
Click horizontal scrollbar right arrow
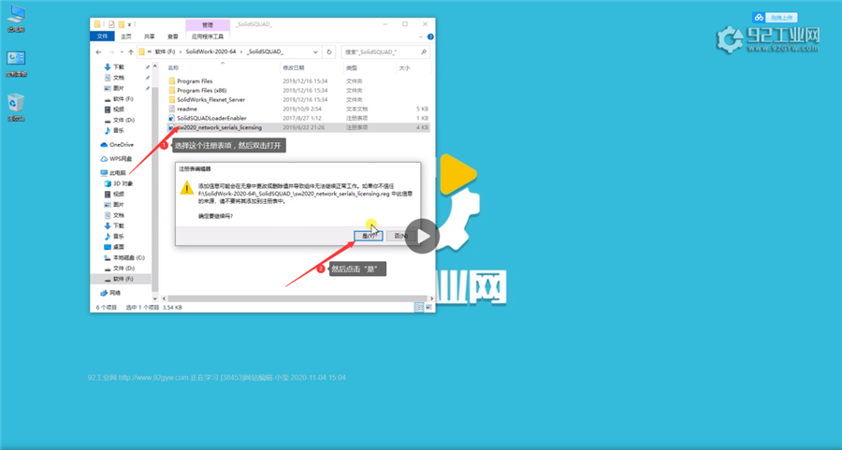(x=430, y=298)
